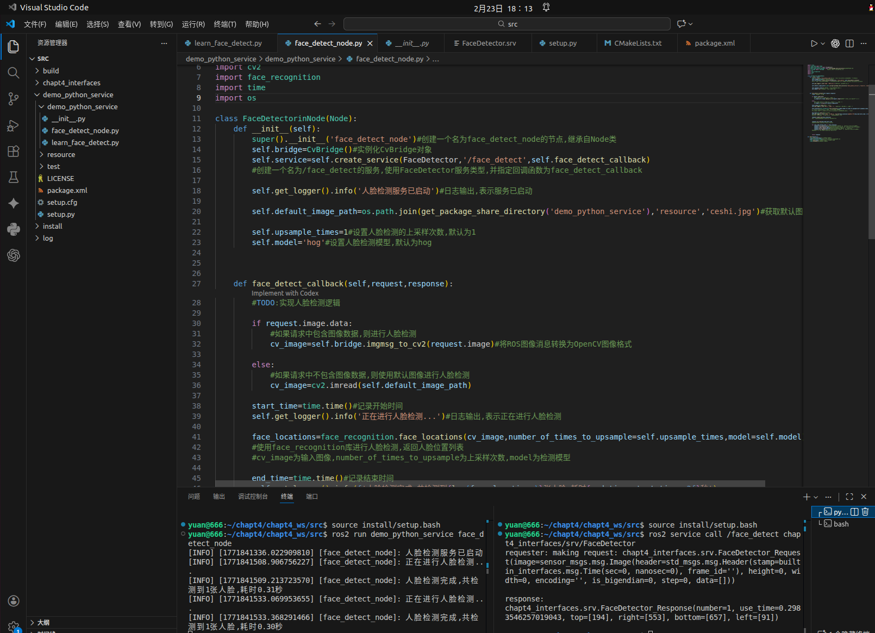The height and width of the screenshot is (633, 875).
Task: Open the Codex OpenAI view in activity bar
Action: [x=14, y=255]
